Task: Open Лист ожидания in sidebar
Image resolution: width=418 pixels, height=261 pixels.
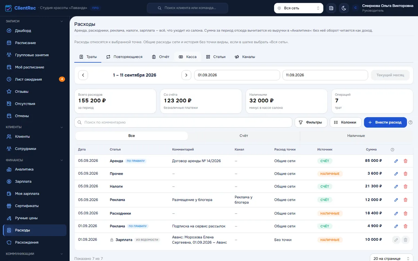Action: tap(34, 79)
